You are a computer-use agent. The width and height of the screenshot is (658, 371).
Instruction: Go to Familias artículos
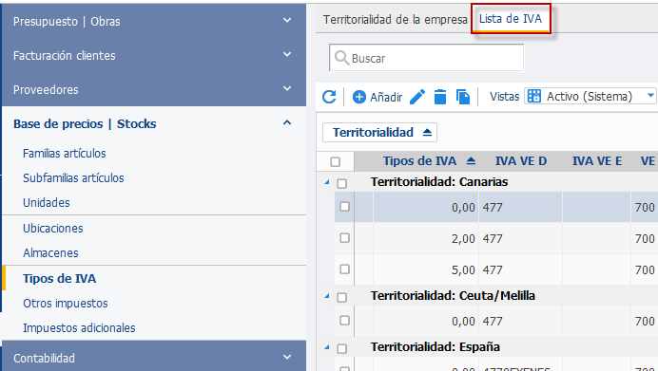coord(65,154)
